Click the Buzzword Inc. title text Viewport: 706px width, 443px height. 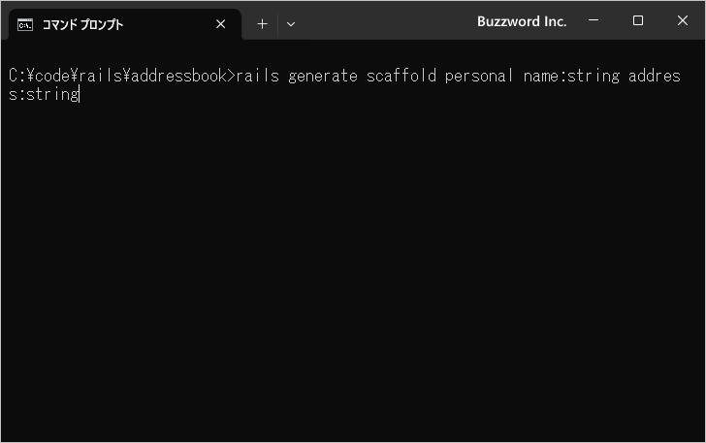(x=522, y=21)
